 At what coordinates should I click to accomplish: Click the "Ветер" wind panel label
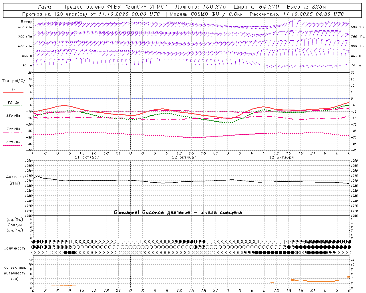tap(27, 22)
